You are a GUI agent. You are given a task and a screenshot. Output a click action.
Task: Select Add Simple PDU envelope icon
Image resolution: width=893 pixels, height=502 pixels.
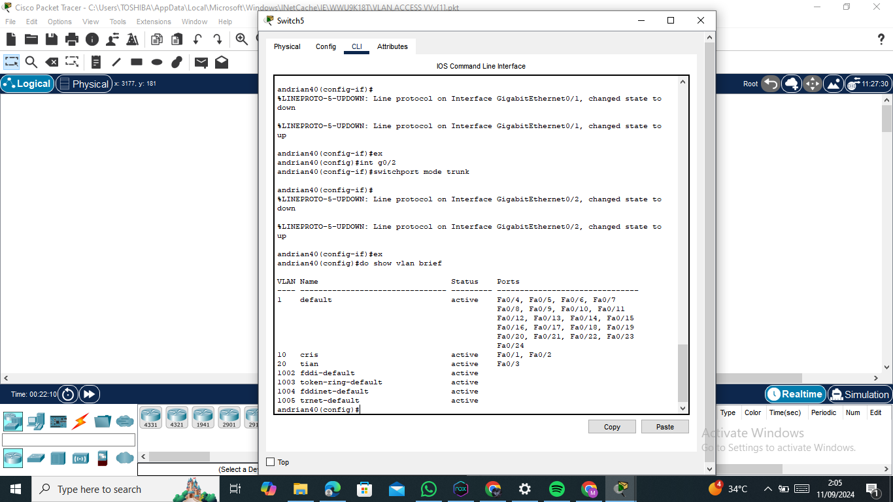tap(201, 62)
